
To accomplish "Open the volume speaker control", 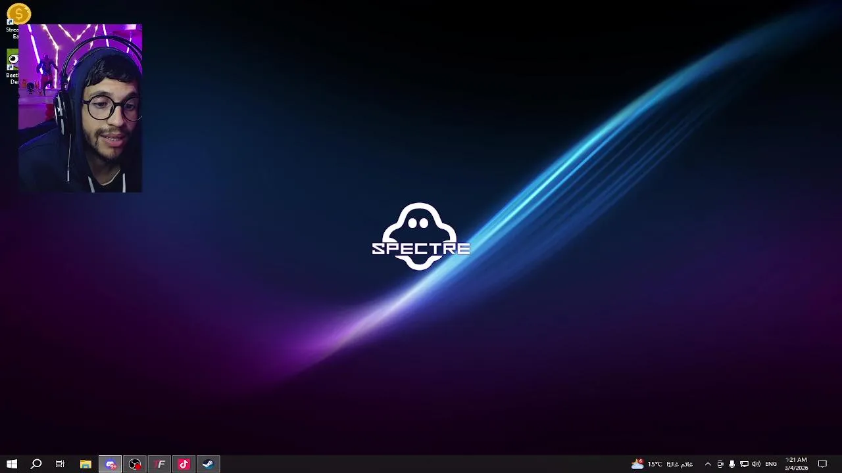I will point(756,464).
